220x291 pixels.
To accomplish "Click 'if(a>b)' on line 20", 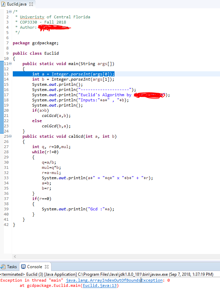I will [x=40, y=110].
